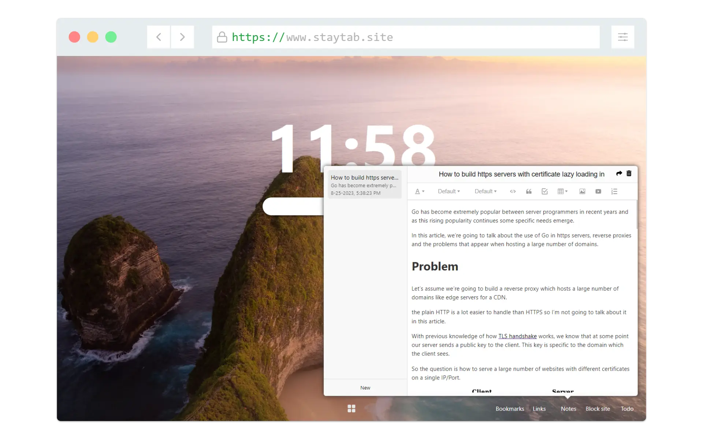Follow the TLS handshake link

click(x=517, y=336)
